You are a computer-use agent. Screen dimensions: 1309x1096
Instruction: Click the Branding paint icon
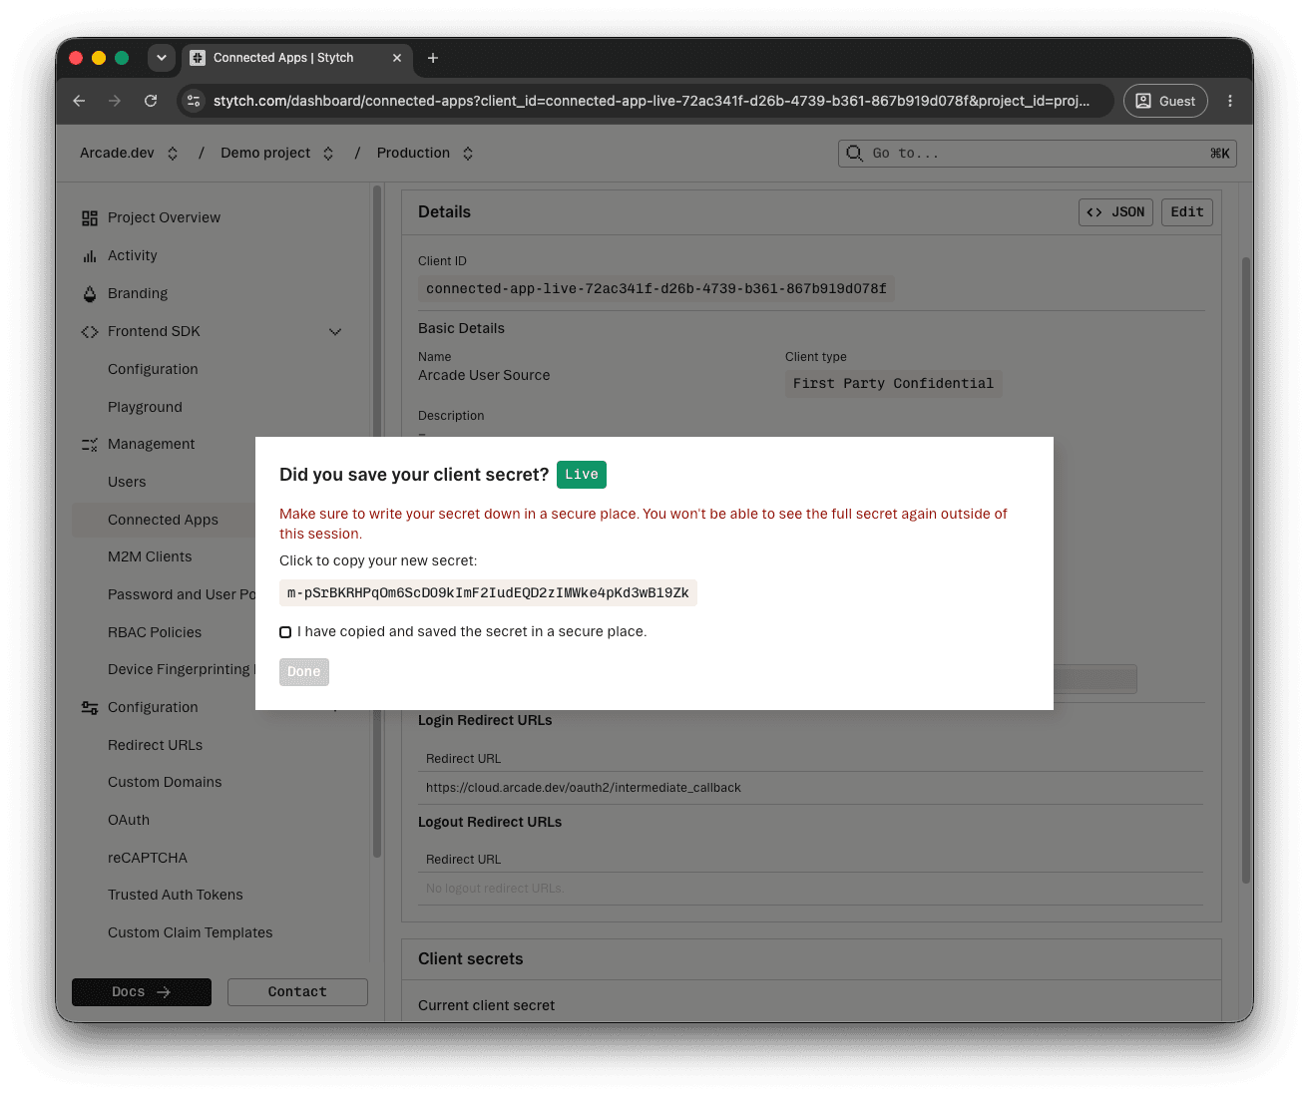90,294
